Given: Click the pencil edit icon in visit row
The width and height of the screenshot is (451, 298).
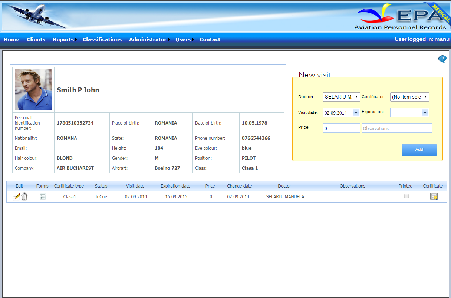Looking at the screenshot, I should [16, 196].
